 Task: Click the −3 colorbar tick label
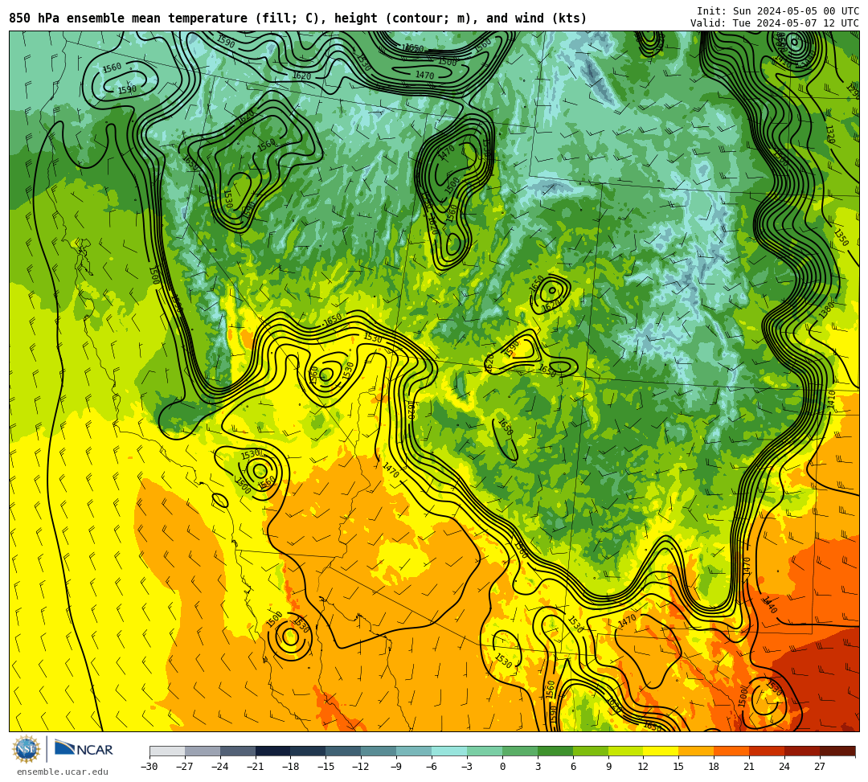tap(467, 767)
